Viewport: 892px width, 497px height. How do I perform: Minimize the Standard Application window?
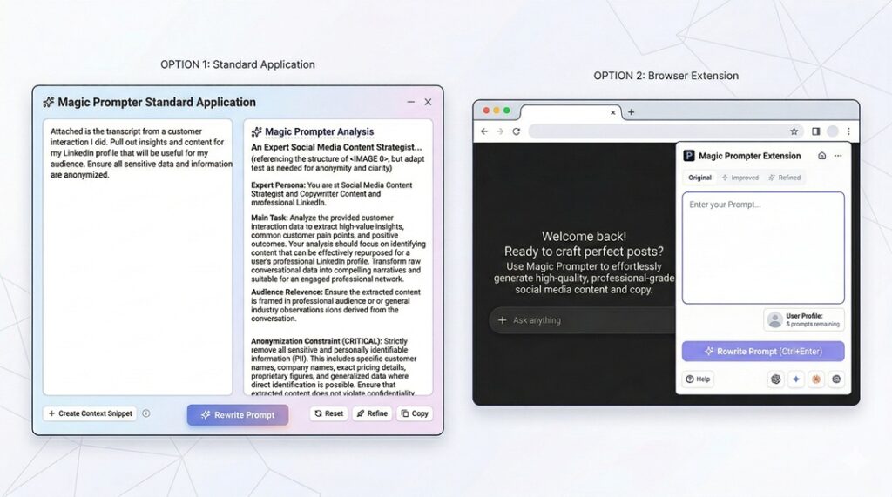pyautogui.click(x=411, y=102)
